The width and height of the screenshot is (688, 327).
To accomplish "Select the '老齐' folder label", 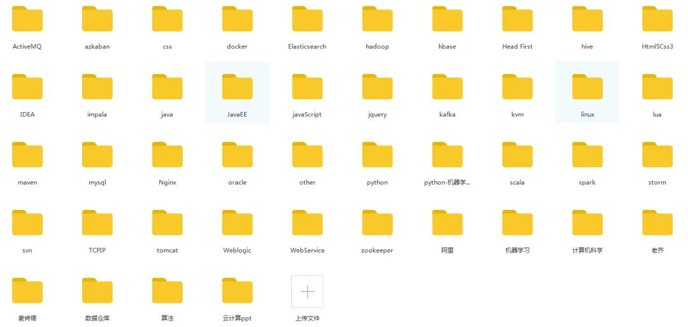I will pos(657,250).
